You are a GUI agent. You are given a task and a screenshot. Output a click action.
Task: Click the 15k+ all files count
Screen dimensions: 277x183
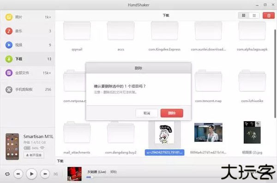pyautogui.click(x=47, y=73)
